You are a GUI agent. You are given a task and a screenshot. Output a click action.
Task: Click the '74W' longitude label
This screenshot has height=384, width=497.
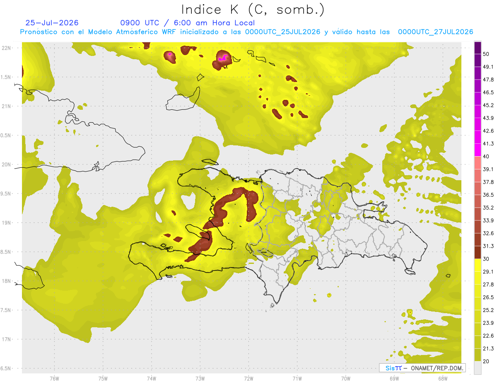pos(151,378)
